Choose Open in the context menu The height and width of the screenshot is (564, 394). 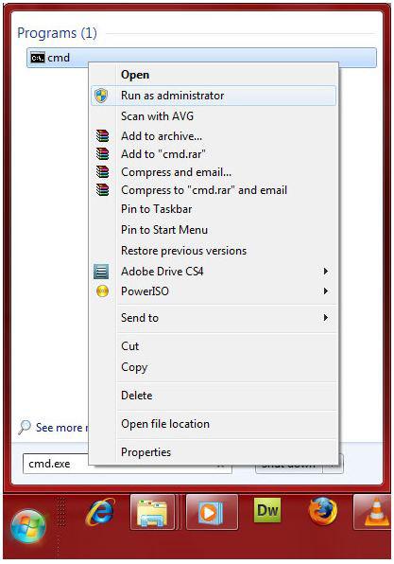pos(214,75)
